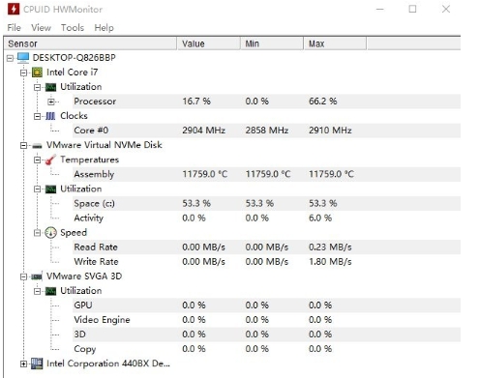The width and height of the screenshot is (479, 378).
Task: Click the Intel Core i7 chip icon
Action: 37,73
